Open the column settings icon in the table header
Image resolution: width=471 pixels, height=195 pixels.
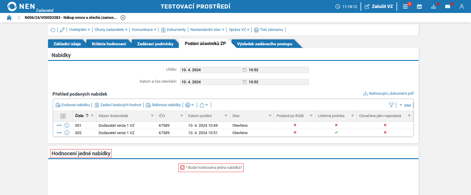point(63,116)
